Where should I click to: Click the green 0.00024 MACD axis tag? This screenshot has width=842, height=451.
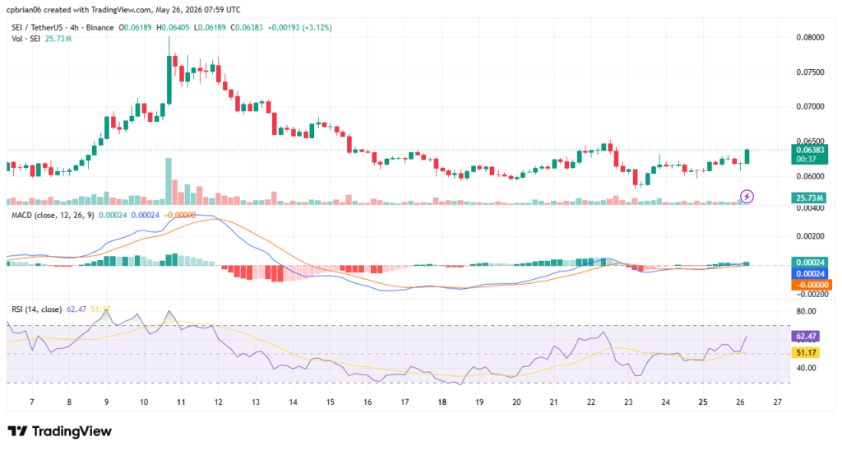[811, 263]
